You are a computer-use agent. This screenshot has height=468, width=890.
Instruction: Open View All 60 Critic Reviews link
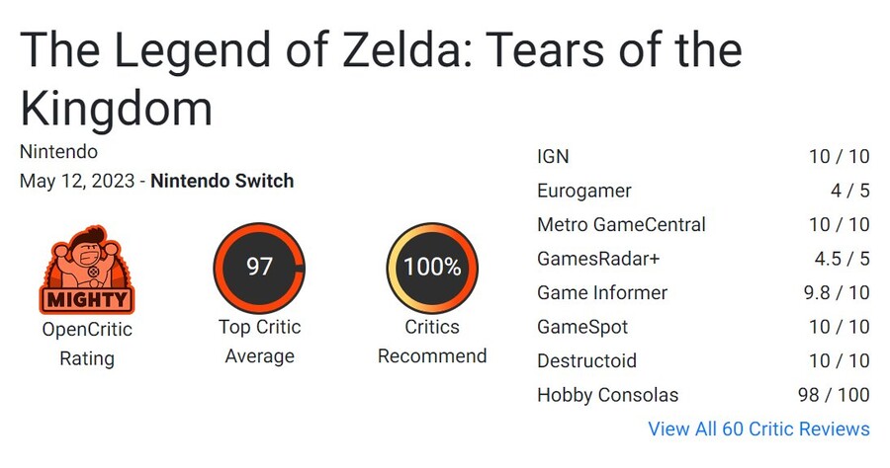pos(758,429)
